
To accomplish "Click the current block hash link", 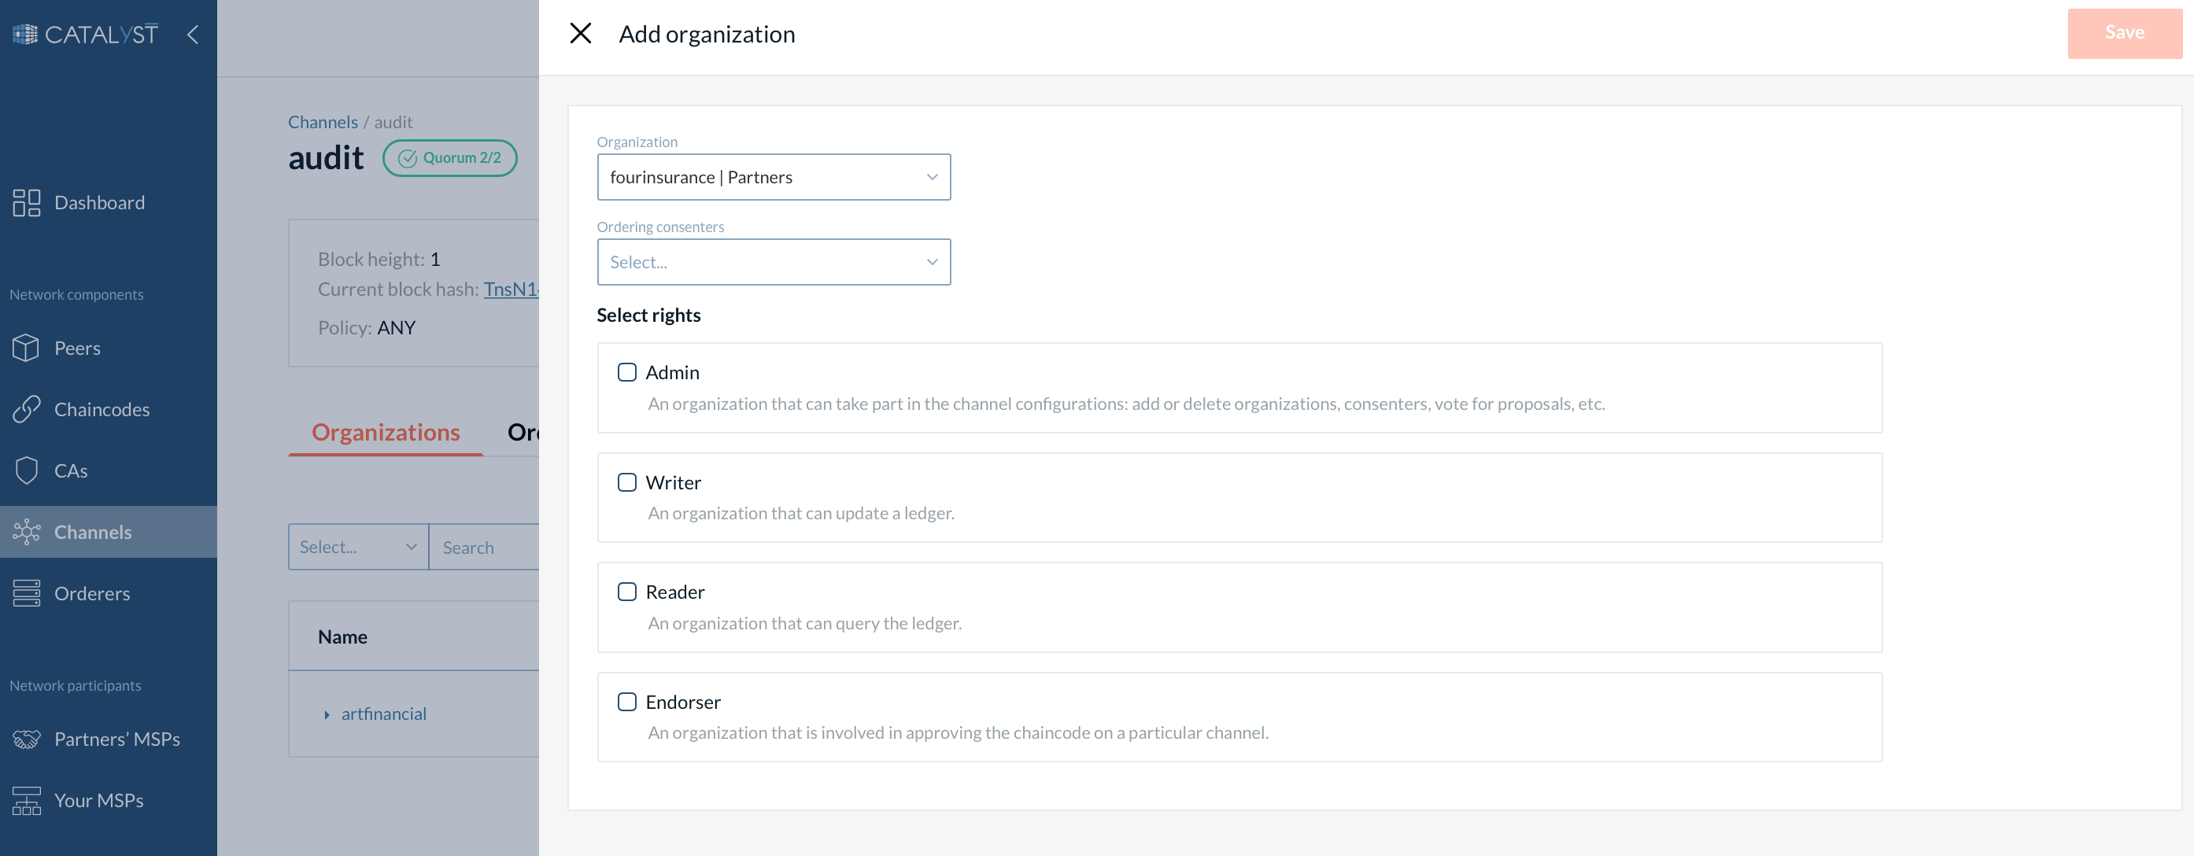I will click(511, 290).
